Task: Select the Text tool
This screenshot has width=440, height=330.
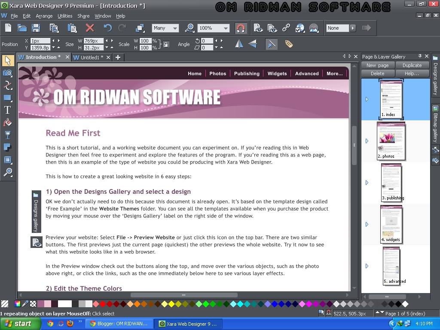Action: click(8, 110)
